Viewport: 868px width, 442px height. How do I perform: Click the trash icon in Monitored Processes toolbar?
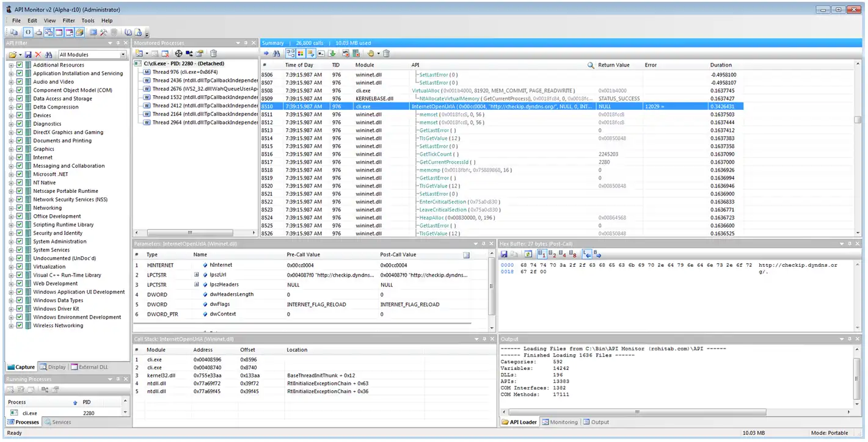point(214,54)
